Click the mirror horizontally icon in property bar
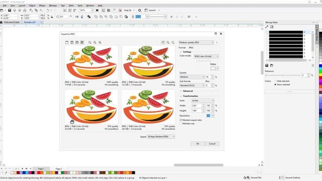 click(77, 17)
